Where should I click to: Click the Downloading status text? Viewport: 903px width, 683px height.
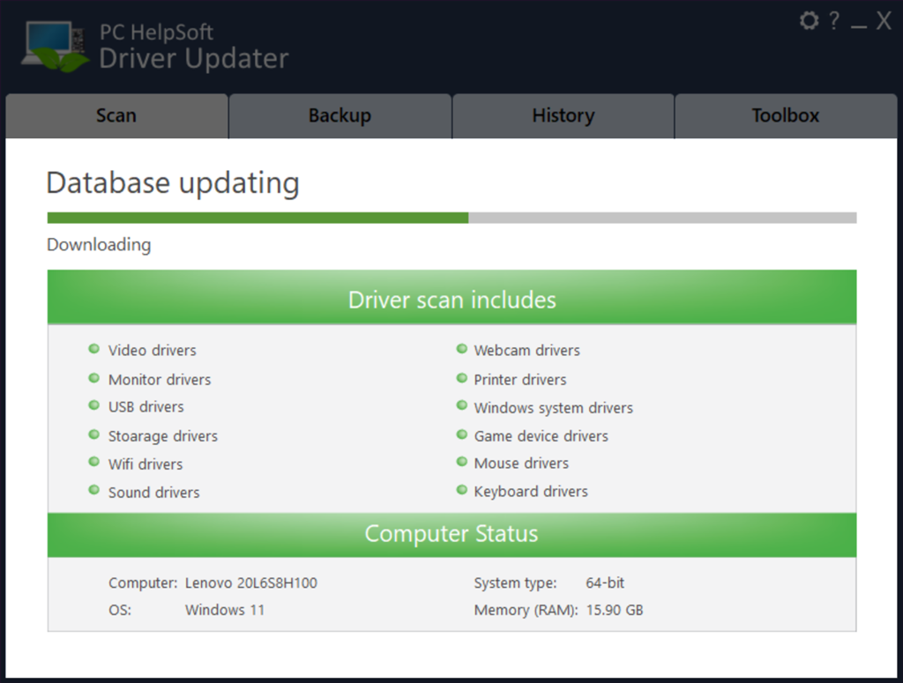coord(99,245)
